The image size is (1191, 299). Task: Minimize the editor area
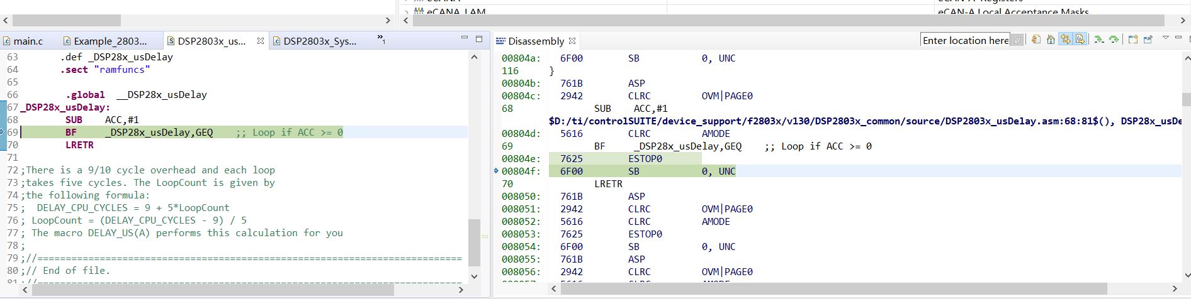click(465, 38)
